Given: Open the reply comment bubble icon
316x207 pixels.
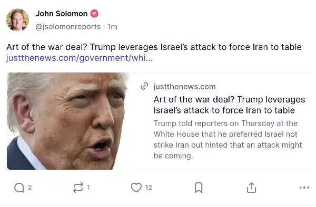Looking at the screenshot, I should click(x=19, y=188).
